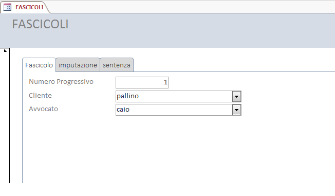
Task: Click blank space right of the sentenza tab
Action: (234, 65)
